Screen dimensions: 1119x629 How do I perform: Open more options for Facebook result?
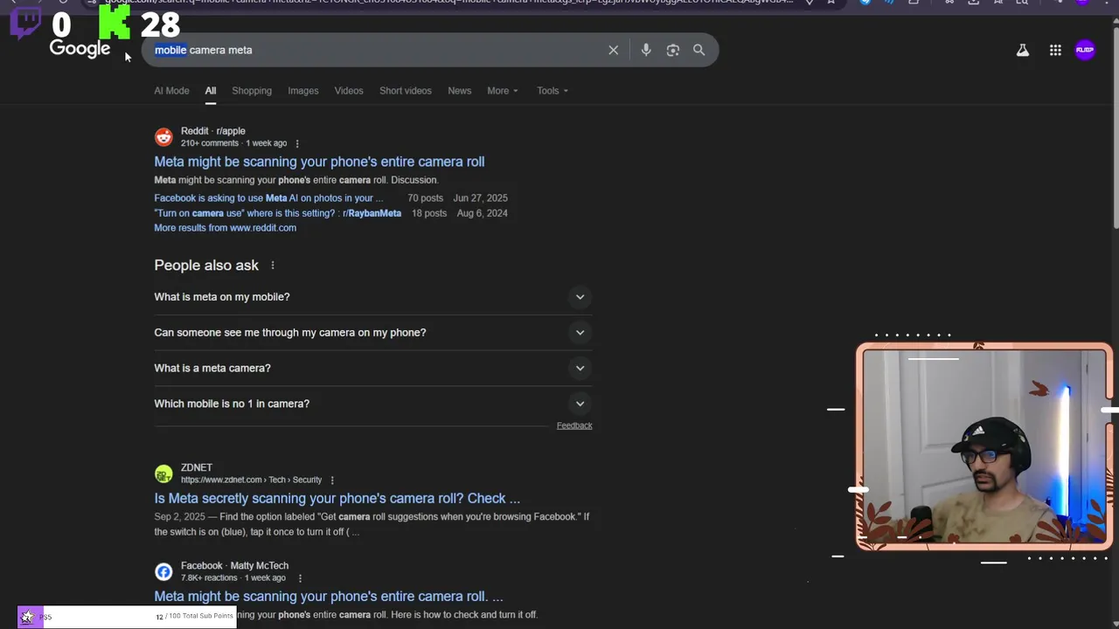[300, 578]
